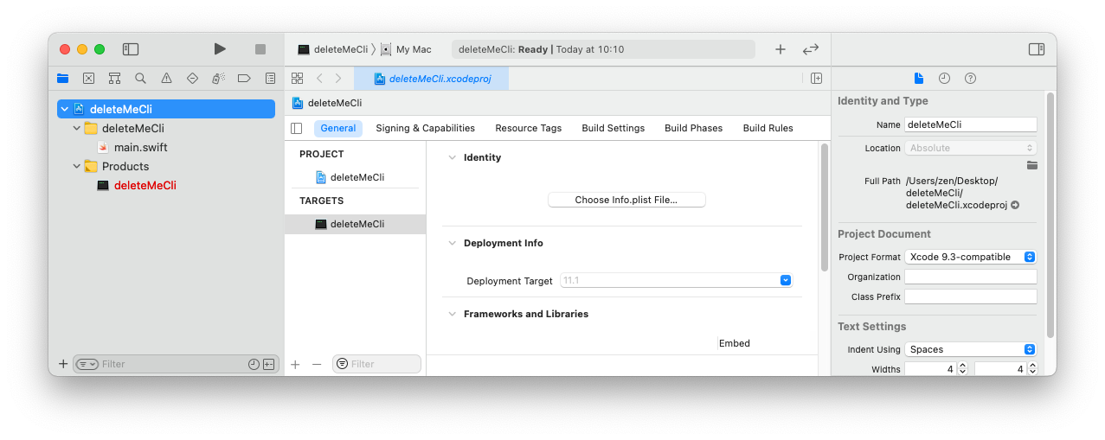Add an editor on the right

click(x=816, y=78)
